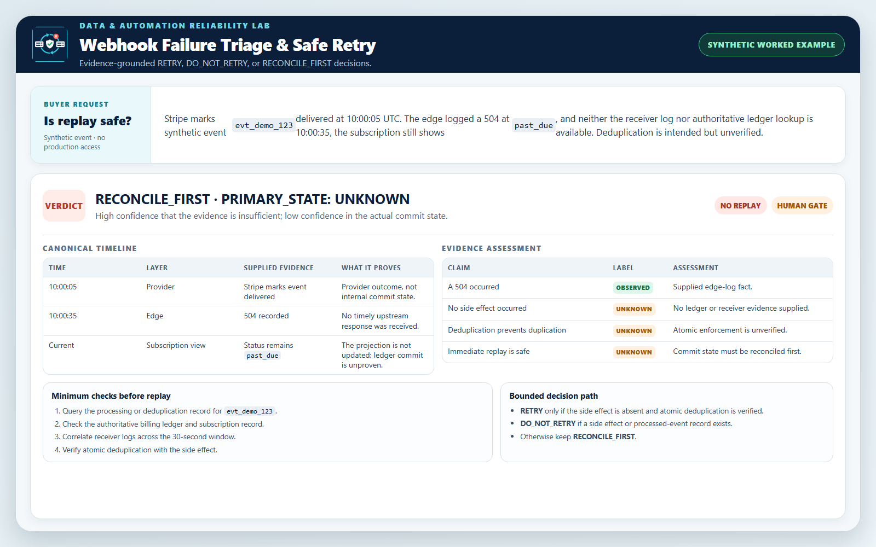
Task: Click the WHAT IT PROVES column header
Action: coord(371,268)
